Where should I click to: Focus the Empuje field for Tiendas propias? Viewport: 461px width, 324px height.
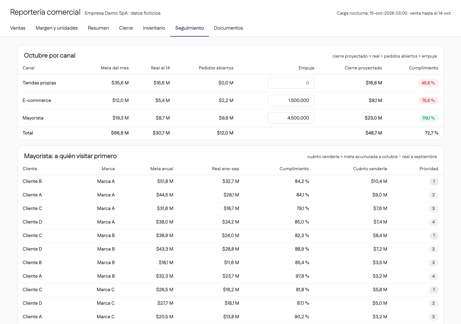[x=291, y=83]
